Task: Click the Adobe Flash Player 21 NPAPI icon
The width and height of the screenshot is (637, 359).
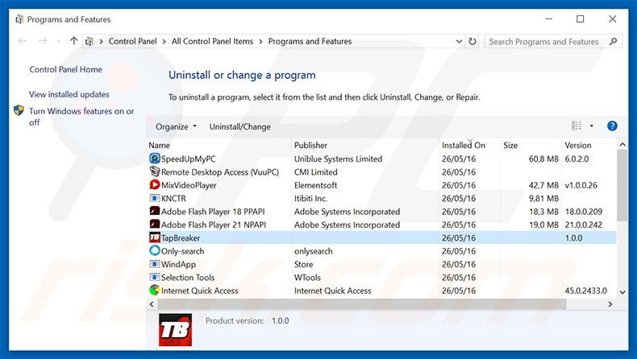Action: click(x=154, y=225)
